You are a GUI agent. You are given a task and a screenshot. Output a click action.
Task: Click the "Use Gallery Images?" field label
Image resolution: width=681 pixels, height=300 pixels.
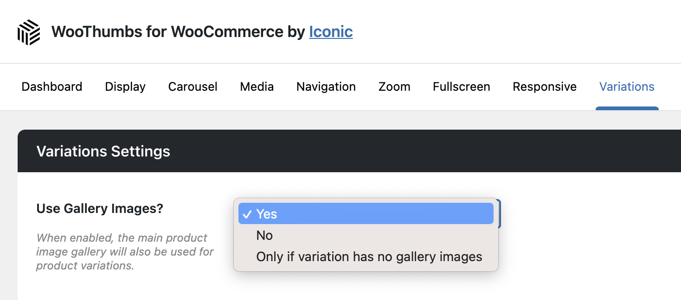(100, 209)
